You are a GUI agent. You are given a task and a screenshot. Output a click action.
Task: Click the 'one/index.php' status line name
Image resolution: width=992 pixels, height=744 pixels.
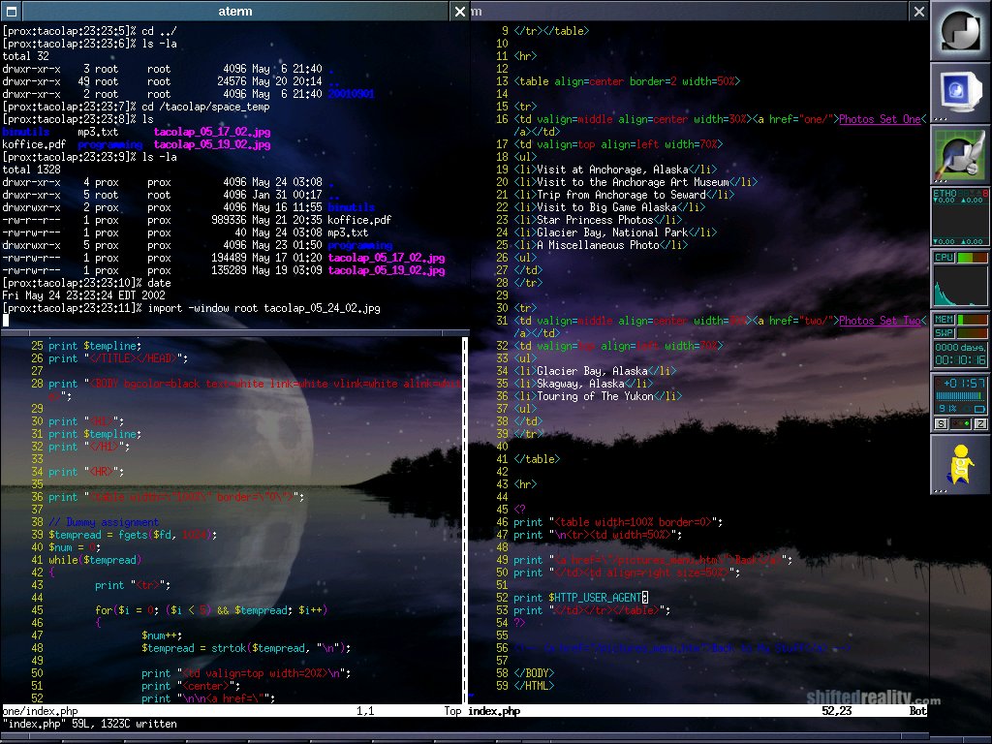[x=41, y=711]
